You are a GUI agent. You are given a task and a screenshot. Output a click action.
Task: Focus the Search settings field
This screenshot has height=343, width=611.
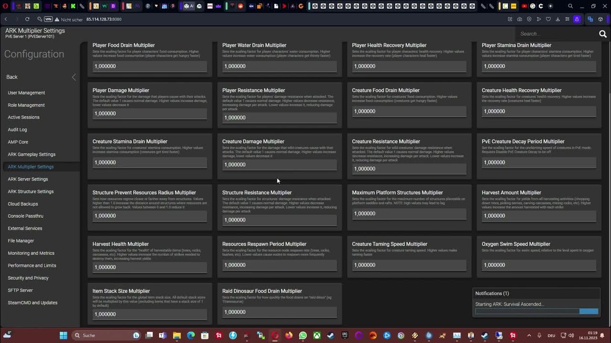[x=556, y=34]
